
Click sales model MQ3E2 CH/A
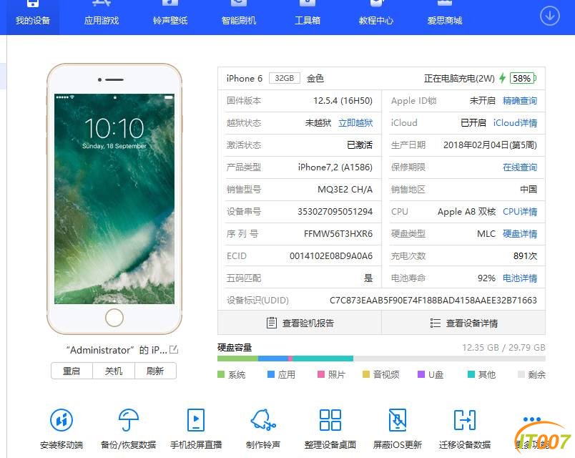(x=345, y=190)
